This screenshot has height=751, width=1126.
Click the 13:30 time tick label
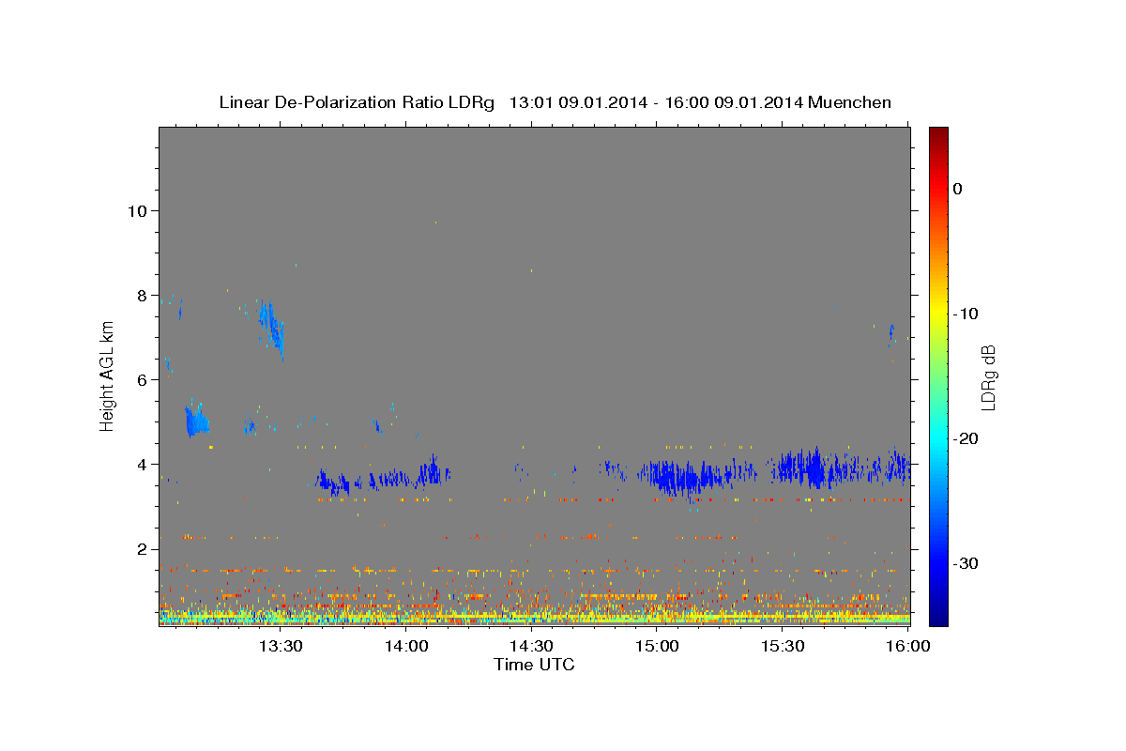pos(280,646)
